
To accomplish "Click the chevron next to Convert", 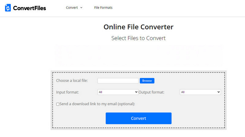I will pyautogui.click(x=81, y=8).
